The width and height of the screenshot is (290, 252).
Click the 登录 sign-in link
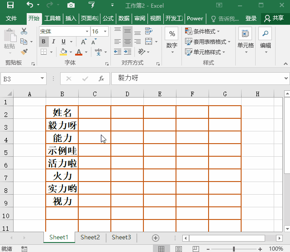(x=251, y=18)
